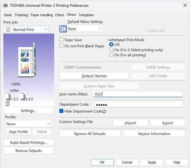Expand the Default Menu Setting dropdown
The width and height of the screenshot is (190, 168).
(100, 29)
